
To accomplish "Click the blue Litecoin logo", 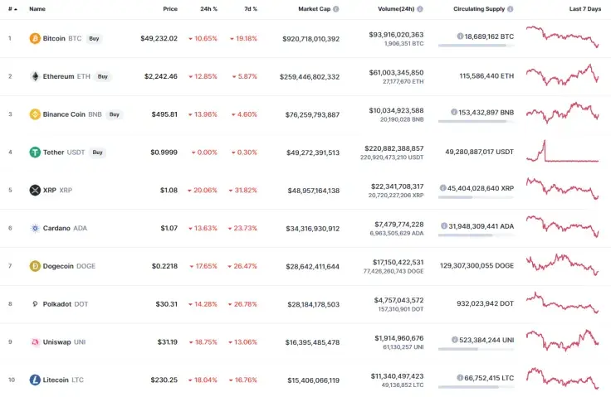I will click(x=35, y=380).
